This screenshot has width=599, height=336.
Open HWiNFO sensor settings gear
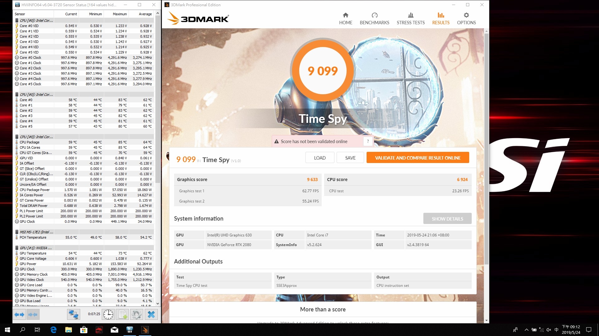click(136, 315)
